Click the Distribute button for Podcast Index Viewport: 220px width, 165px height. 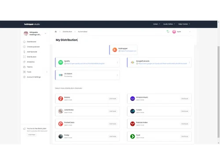[x=185, y=124]
